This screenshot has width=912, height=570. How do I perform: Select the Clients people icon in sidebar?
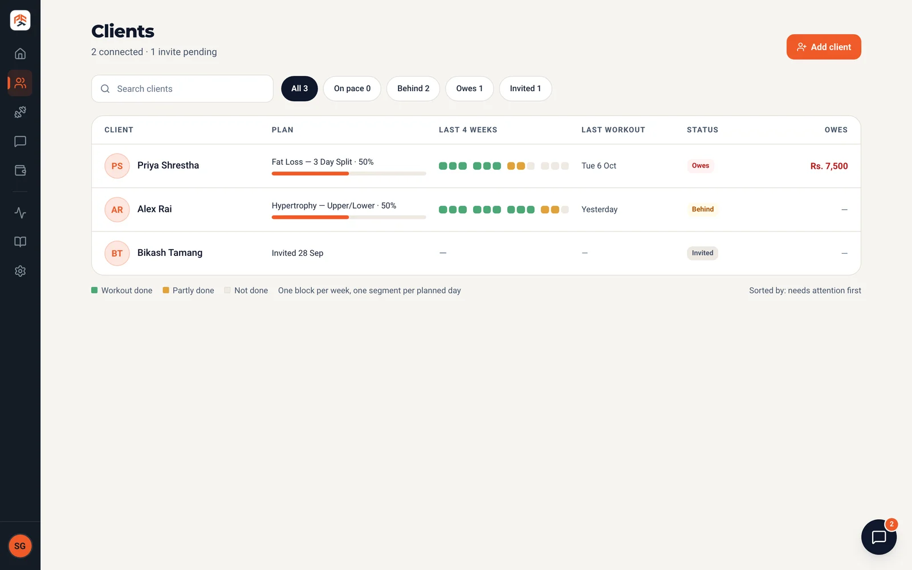tap(20, 83)
